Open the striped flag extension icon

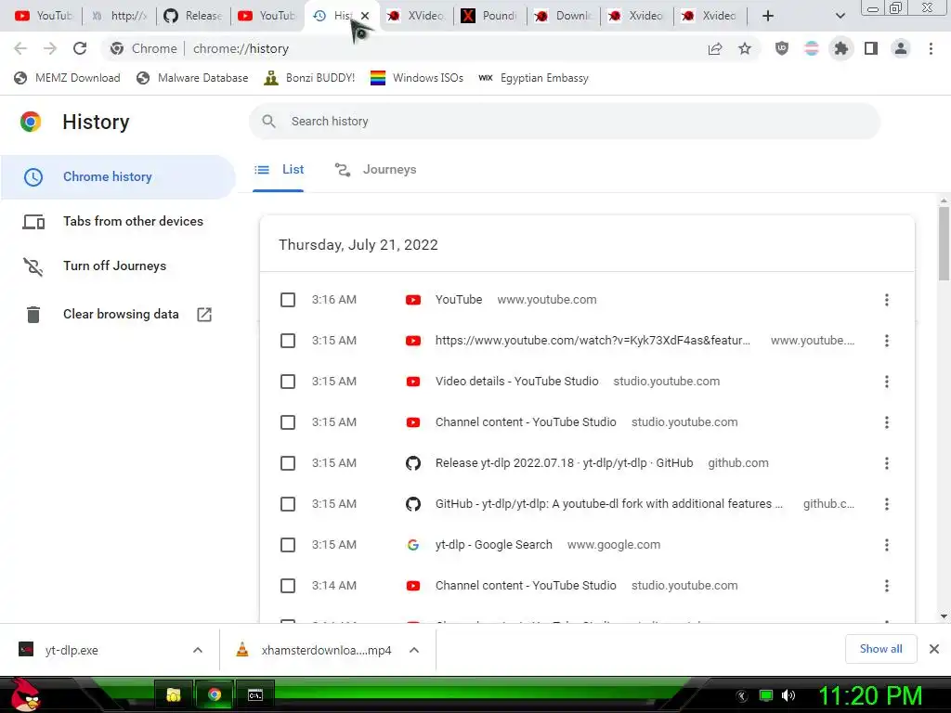point(812,48)
